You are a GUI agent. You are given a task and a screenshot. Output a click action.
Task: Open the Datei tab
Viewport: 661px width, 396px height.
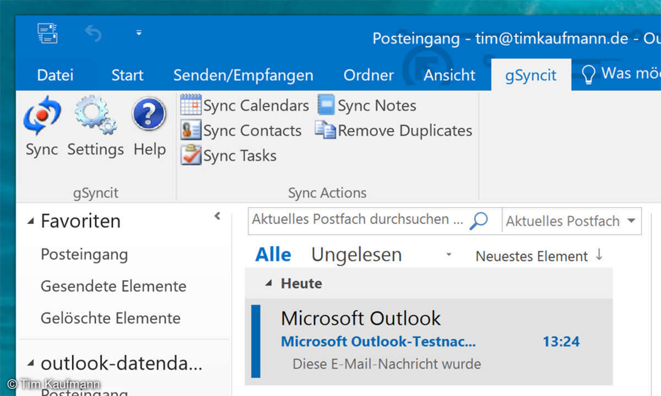click(55, 75)
